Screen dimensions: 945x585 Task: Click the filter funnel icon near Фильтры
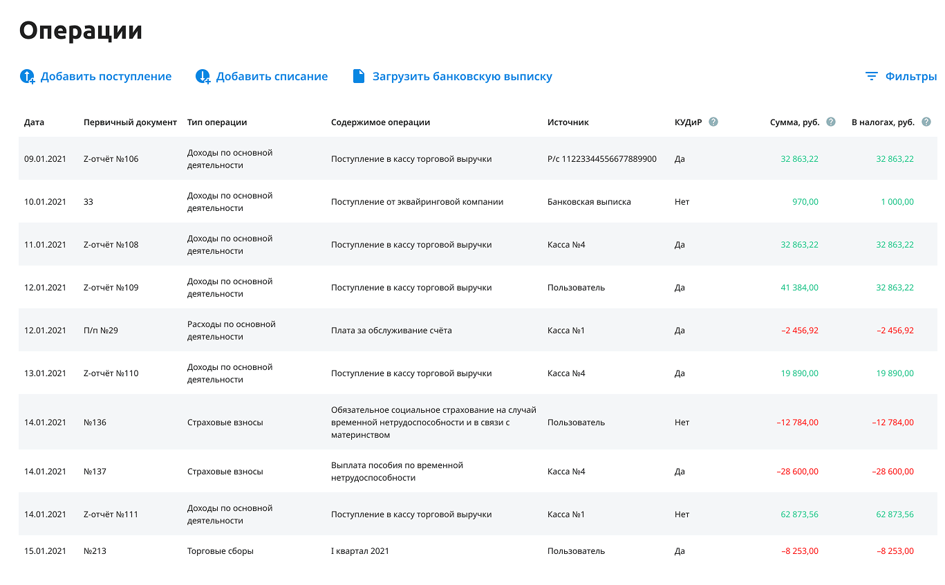(x=870, y=76)
